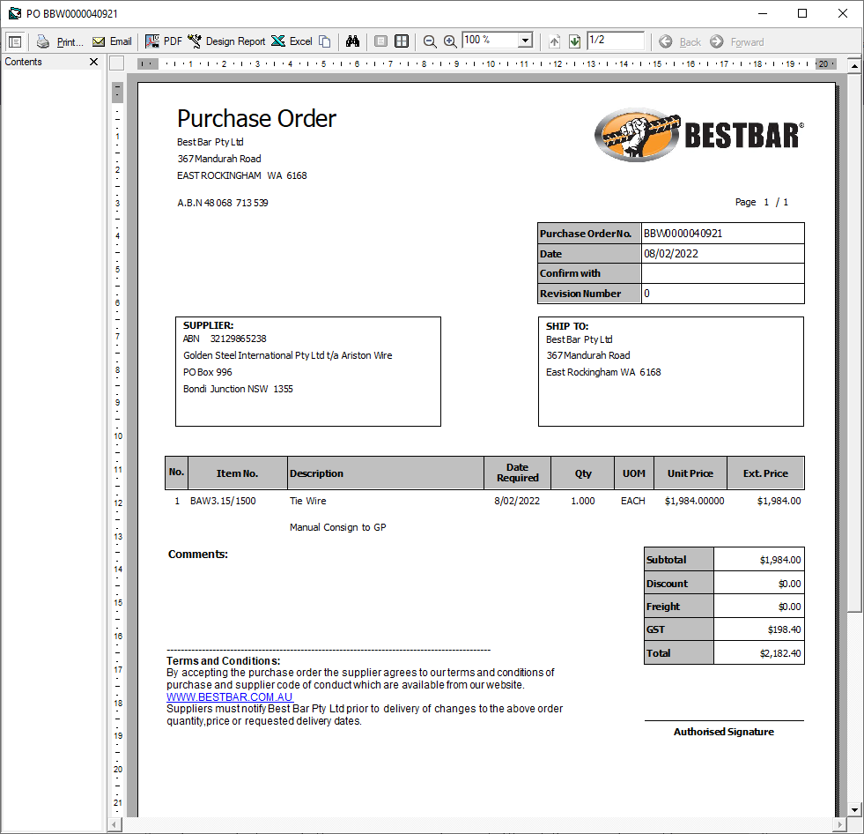
Task: Click the BESTBAR logo image
Action: [x=698, y=135]
